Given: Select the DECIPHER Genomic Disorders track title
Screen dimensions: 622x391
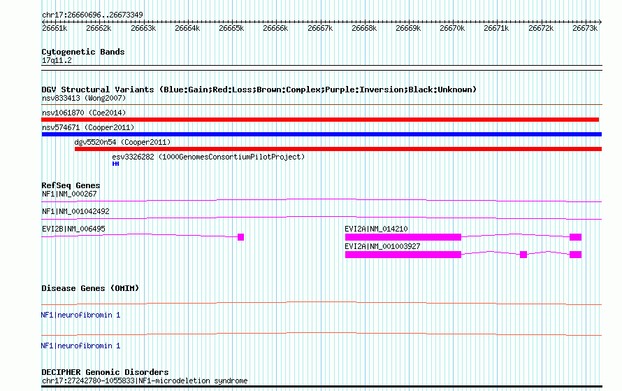Looking at the screenshot, I should point(105,372).
